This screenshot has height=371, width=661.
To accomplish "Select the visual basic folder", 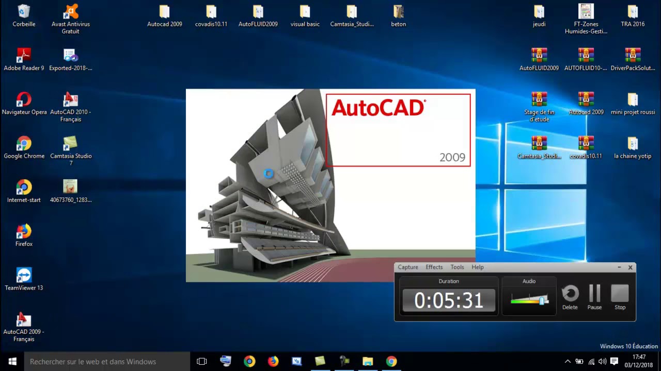I will (305, 15).
